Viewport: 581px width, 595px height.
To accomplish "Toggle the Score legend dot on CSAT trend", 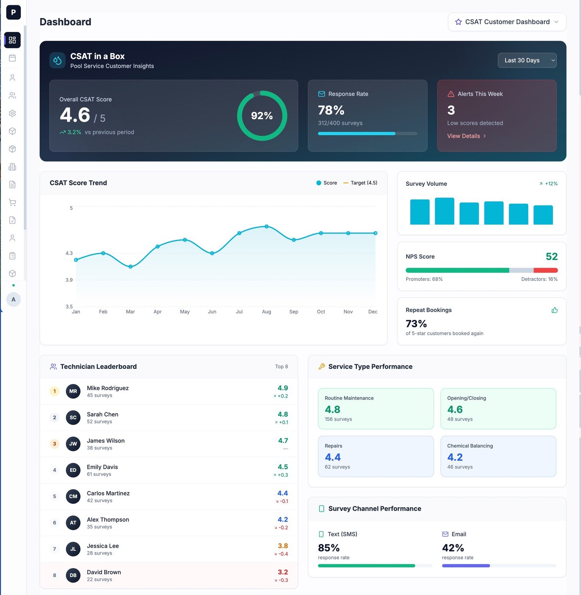I will click(317, 183).
